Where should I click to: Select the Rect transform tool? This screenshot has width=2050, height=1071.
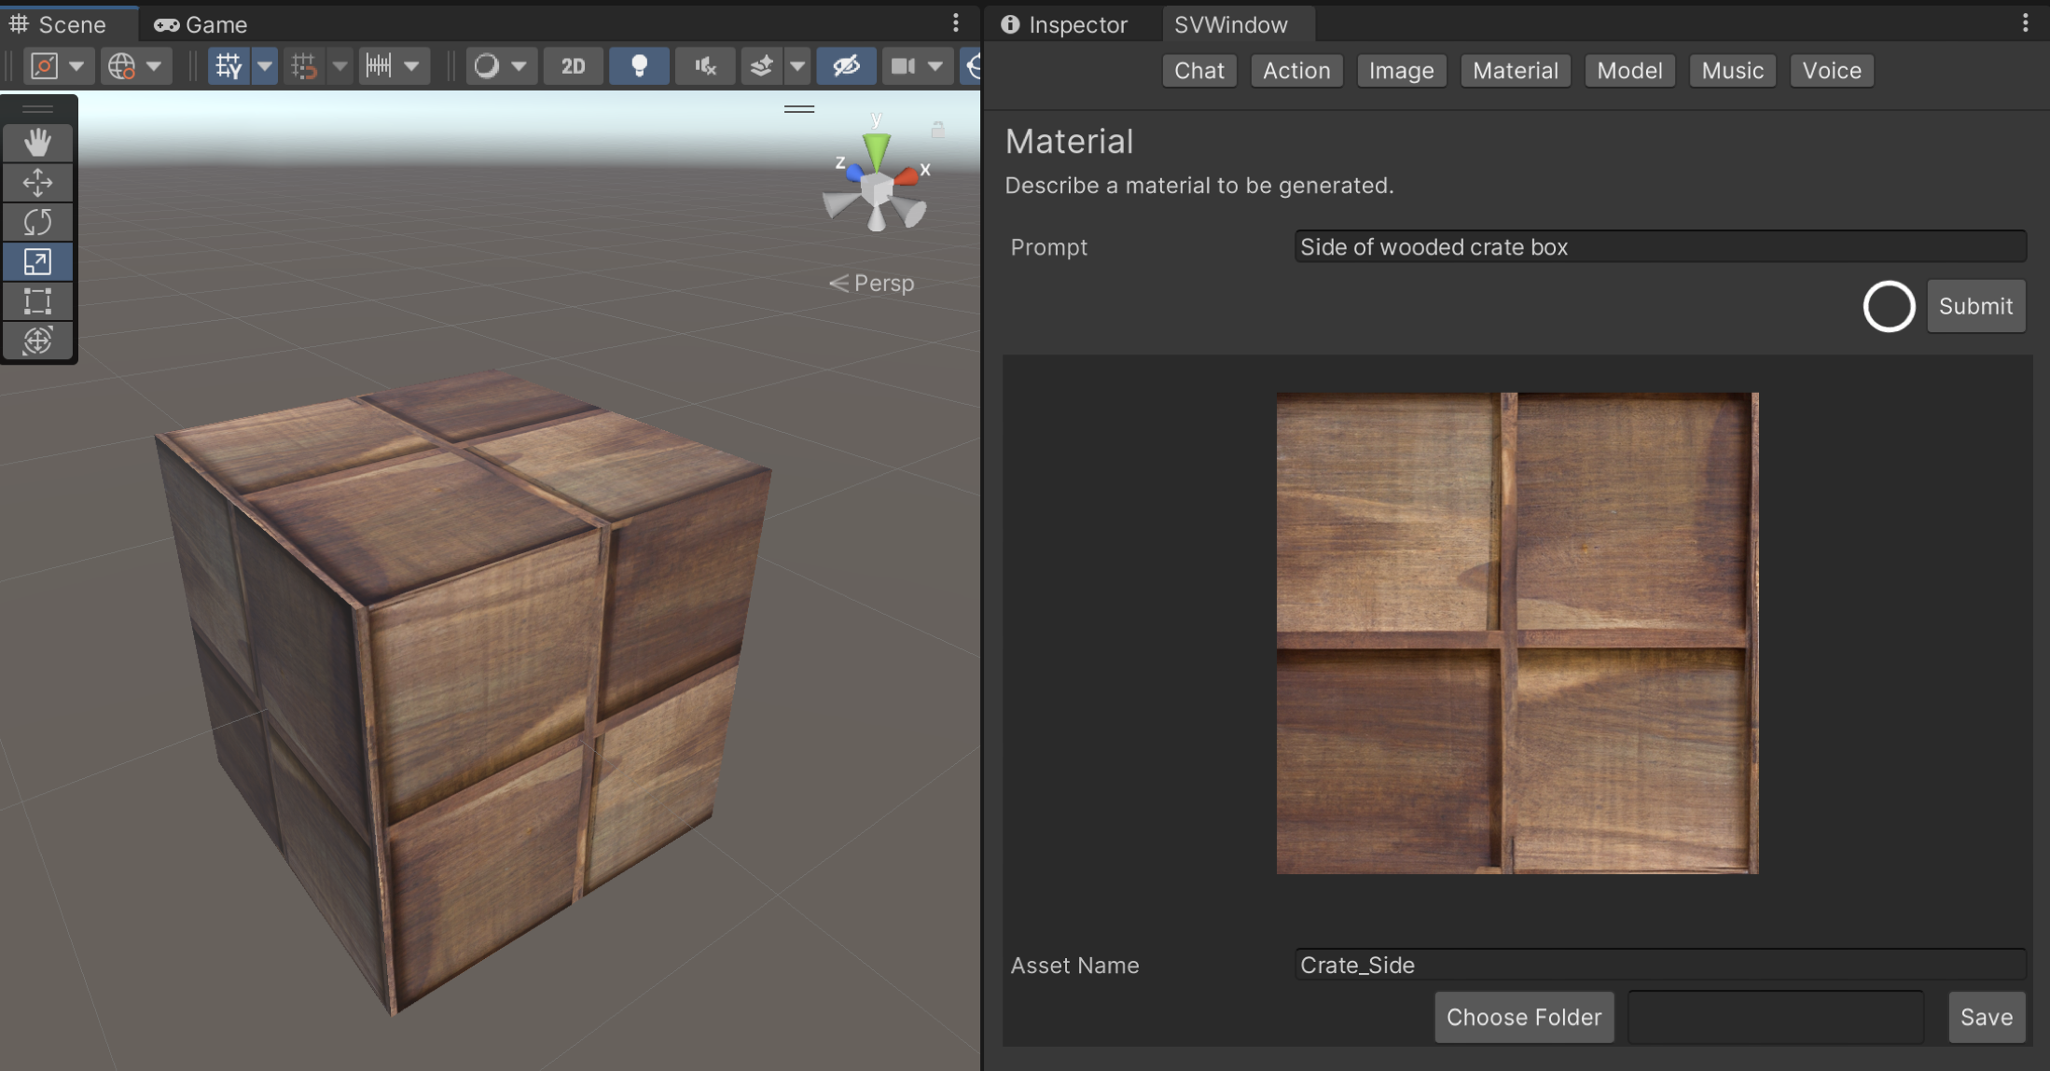coord(37,301)
